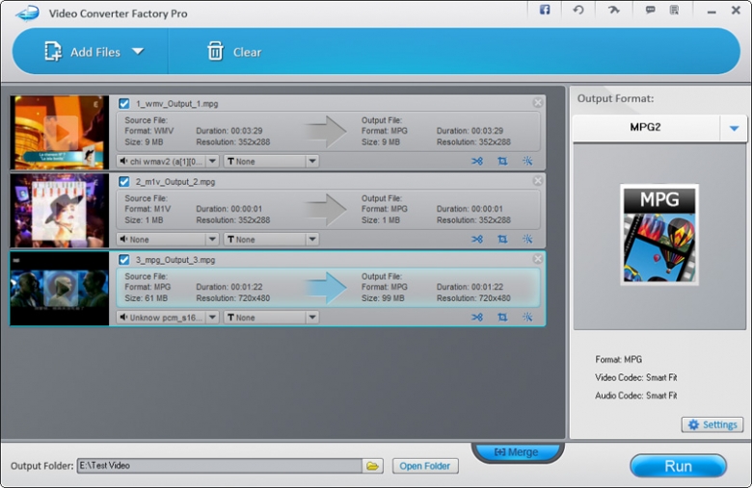The height and width of the screenshot is (488, 752).
Task: Click the feedback chat icon in title bar
Action: (x=651, y=11)
